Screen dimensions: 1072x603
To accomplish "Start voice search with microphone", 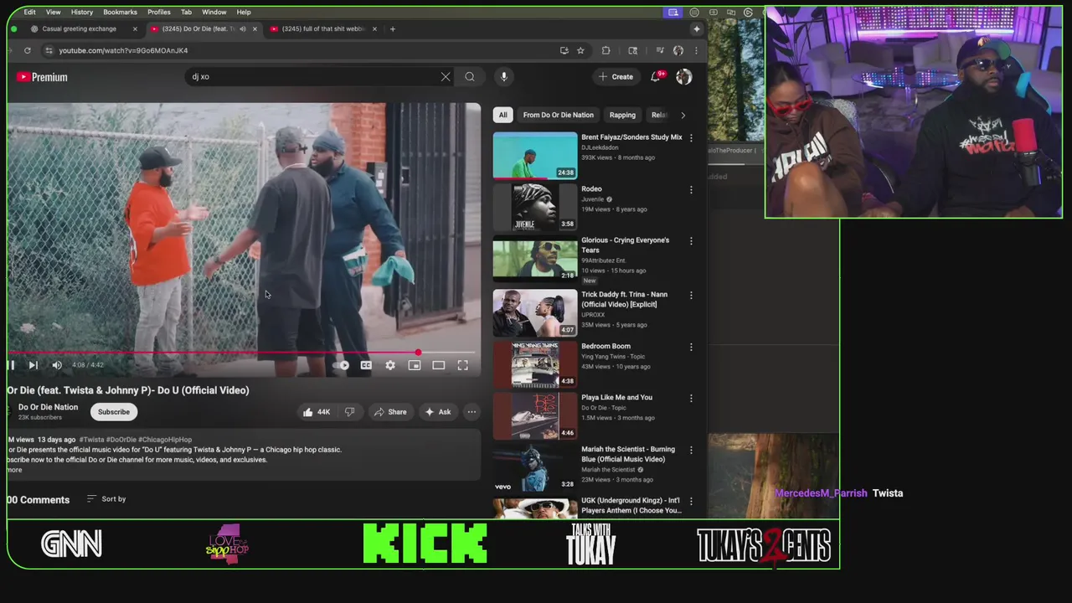I will point(503,77).
